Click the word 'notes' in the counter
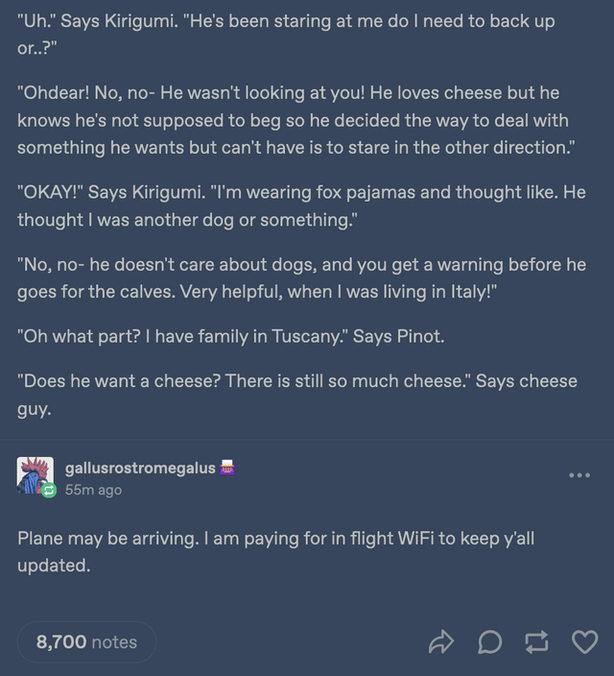 click(x=114, y=641)
